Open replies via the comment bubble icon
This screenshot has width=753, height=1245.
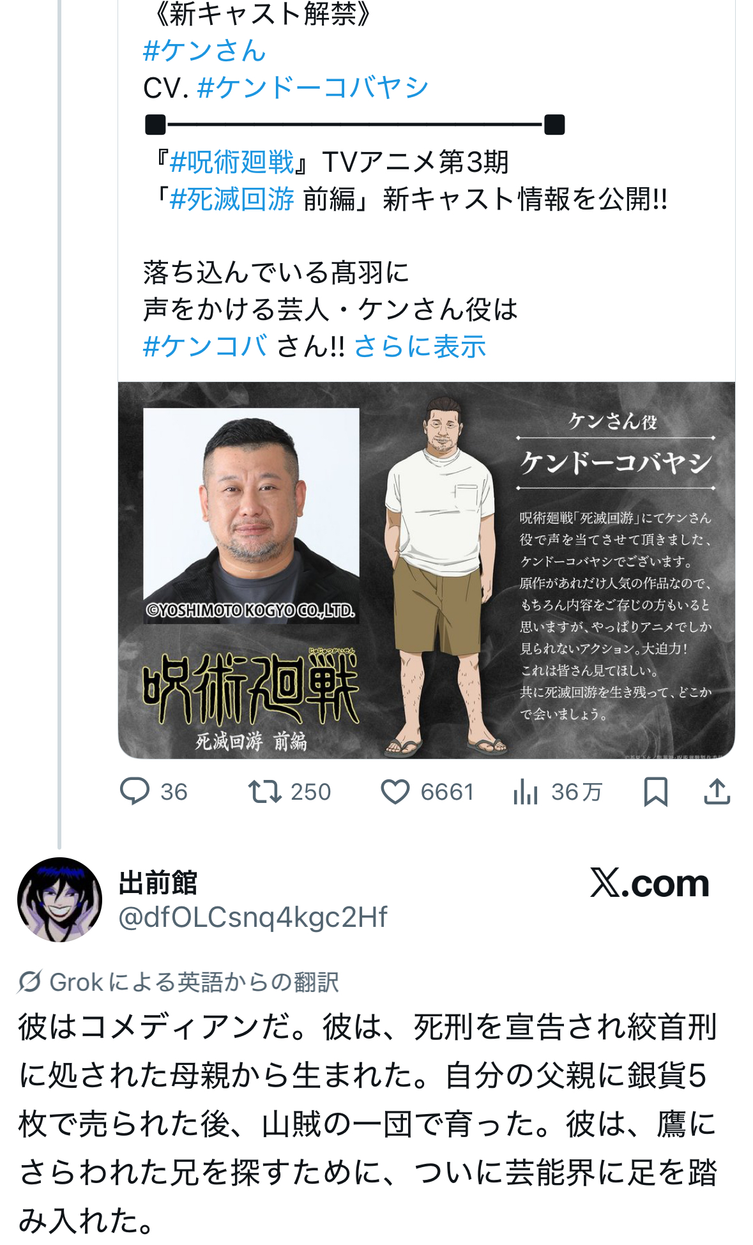pyautogui.click(x=135, y=792)
